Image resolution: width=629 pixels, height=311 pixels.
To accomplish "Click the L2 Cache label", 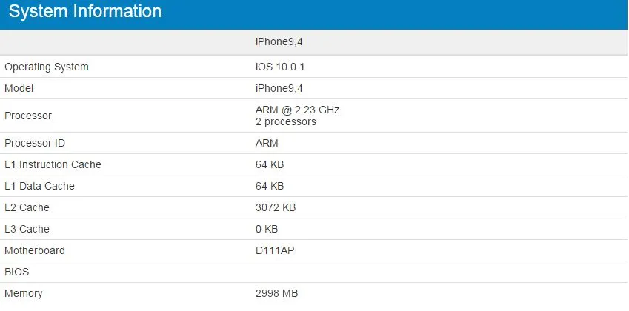I will click(27, 207).
